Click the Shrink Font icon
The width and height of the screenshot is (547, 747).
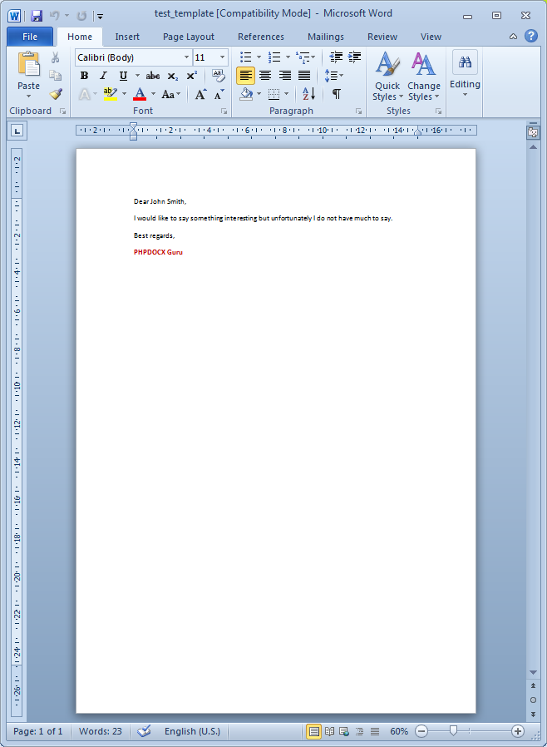(219, 94)
